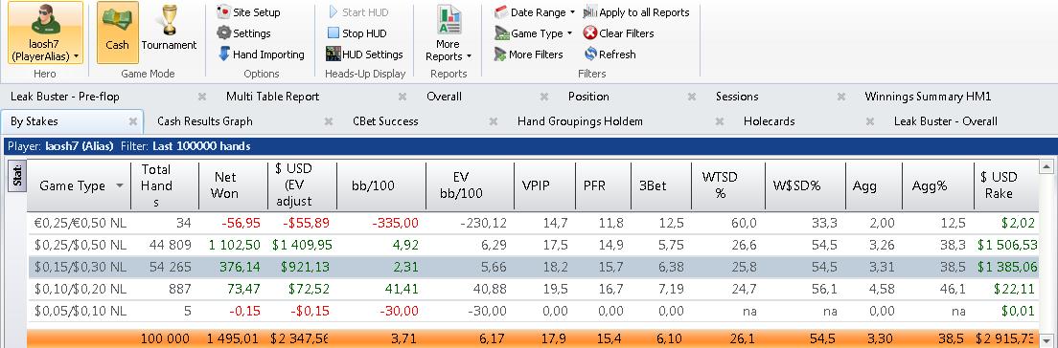The height and width of the screenshot is (348, 1058).
Task: Open Site Setup options
Action: [x=248, y=12]
